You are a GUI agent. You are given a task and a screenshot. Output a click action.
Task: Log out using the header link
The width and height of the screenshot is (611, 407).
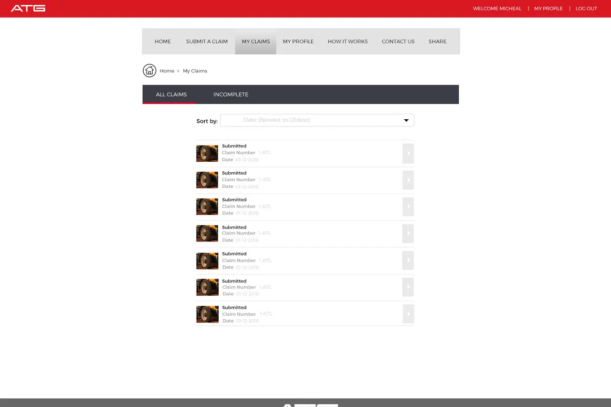(586, 9)
